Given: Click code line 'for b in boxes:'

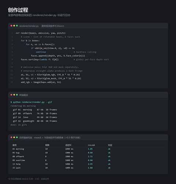Looking at the screenshot, I should tap(30, 41).
